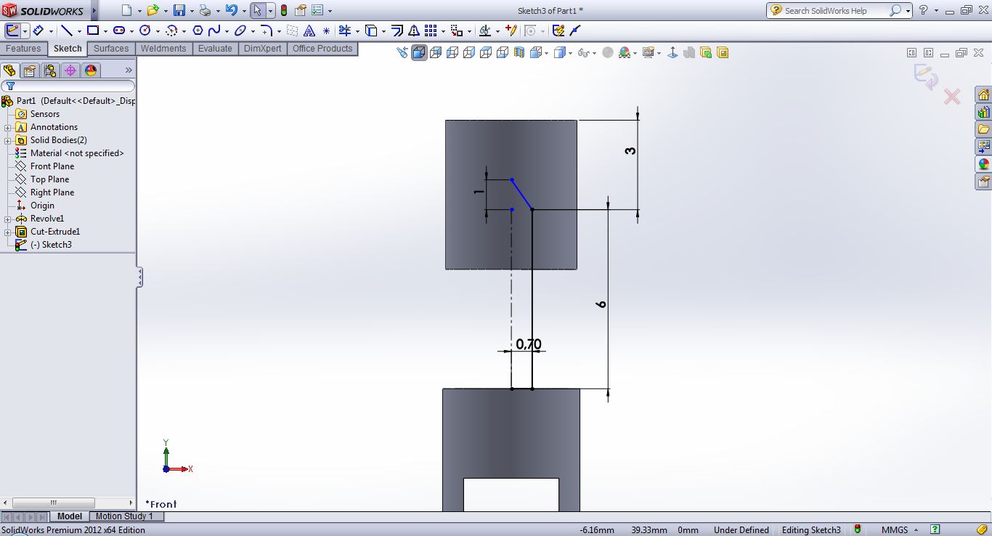Click the Trim Entities tool
Screen dimensions: 992x536
point(344,31)
